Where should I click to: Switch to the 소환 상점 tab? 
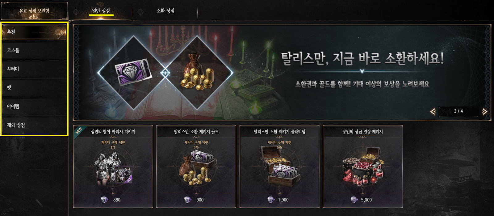(x=165, y=11)
